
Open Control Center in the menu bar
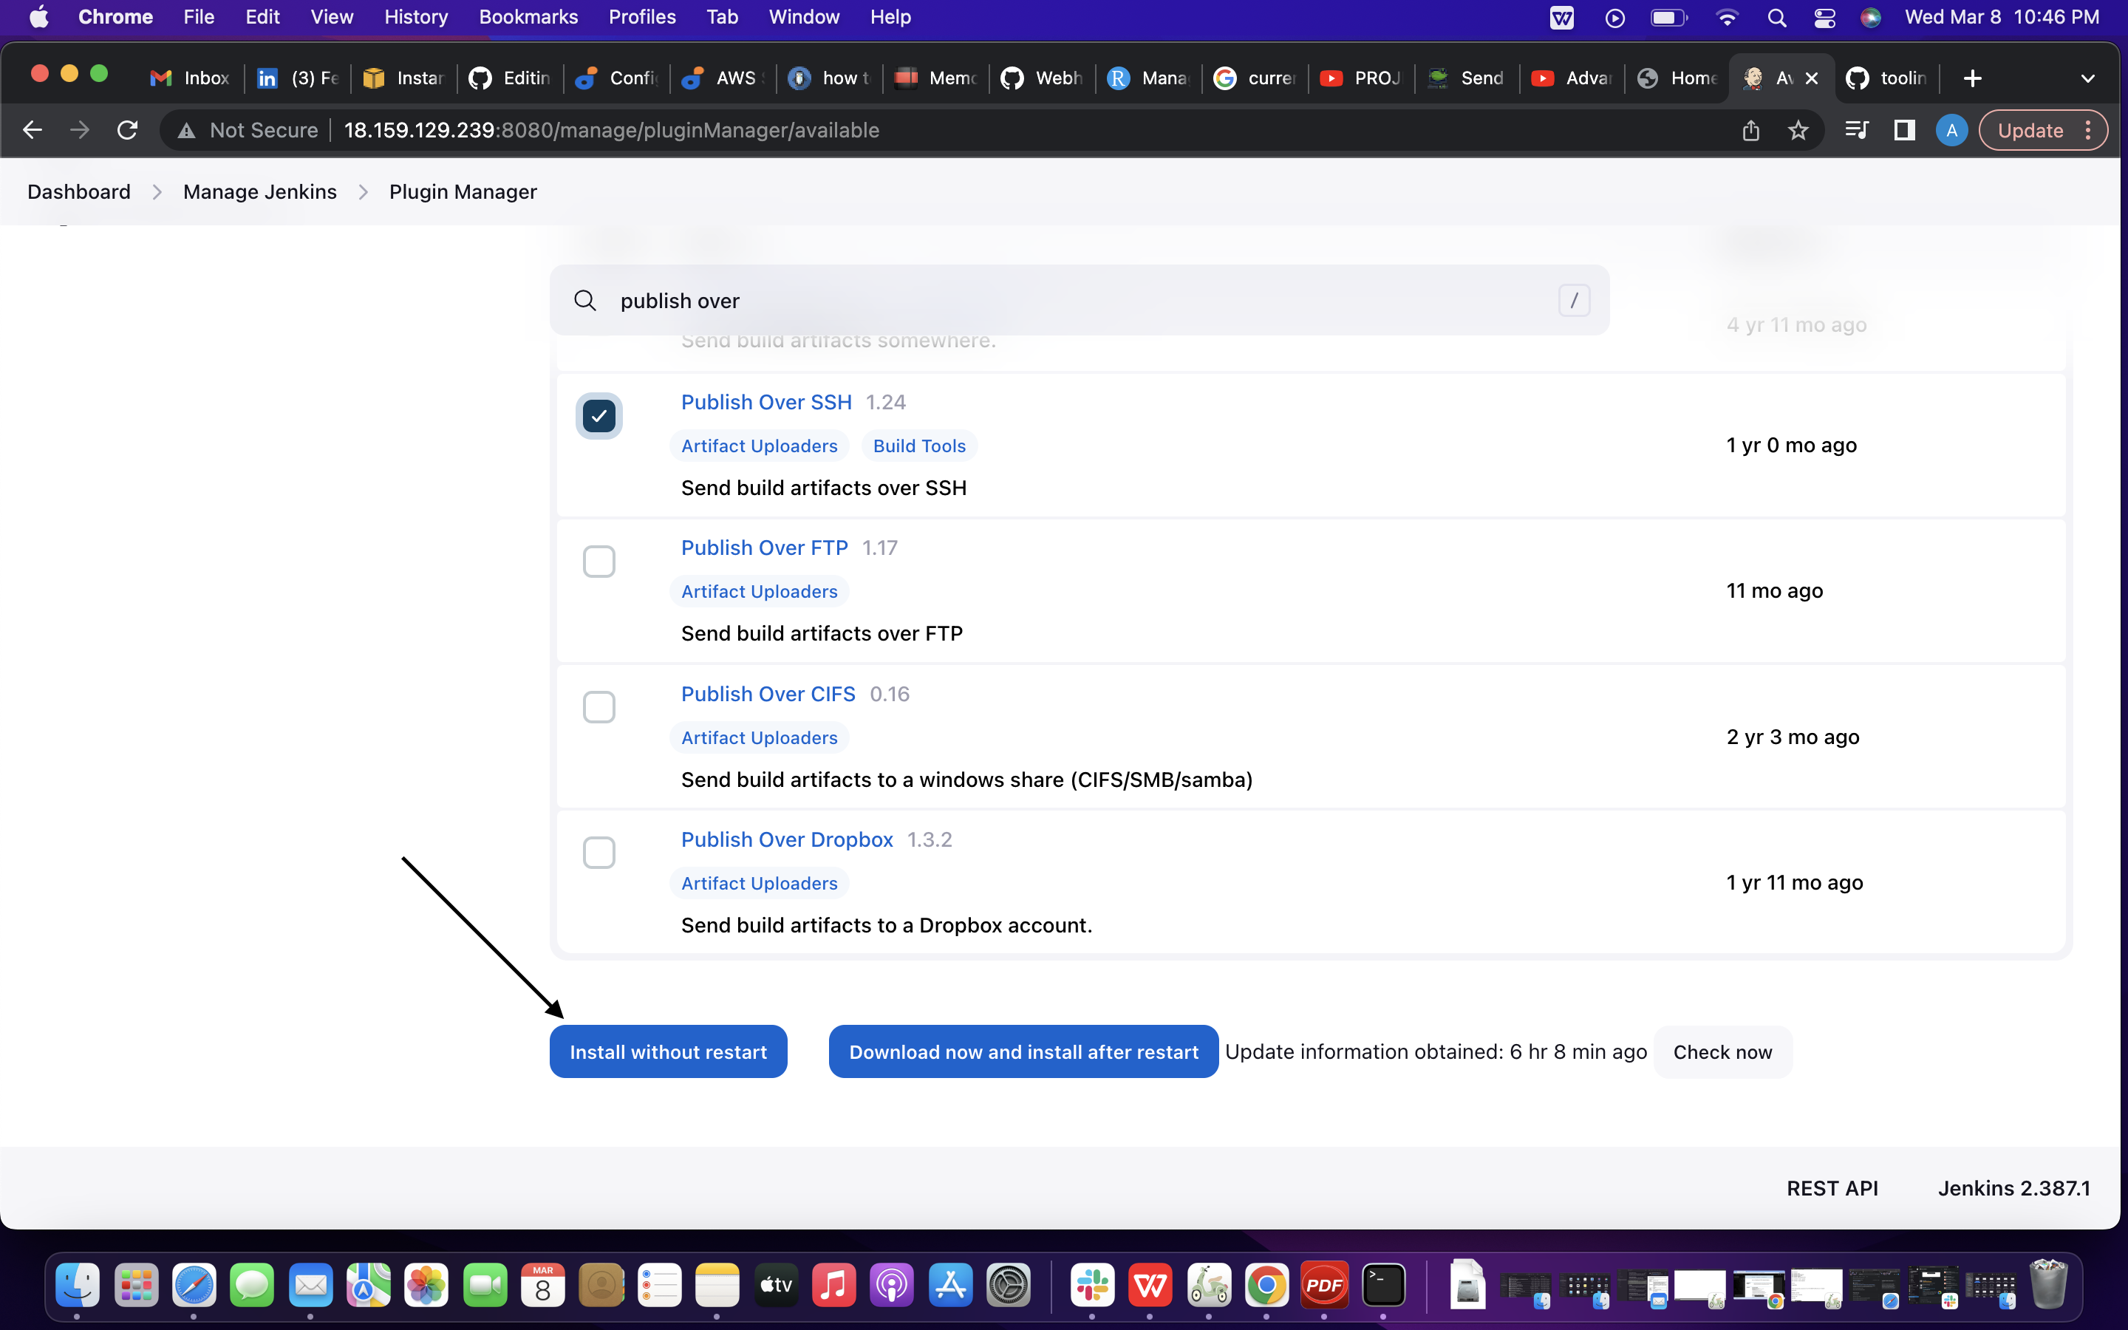coord(1824,18)
